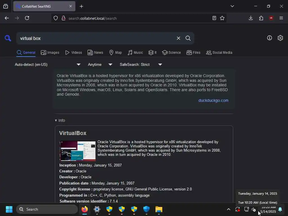Click the network tray icon

pyautogui.click(x=246, y=209)
